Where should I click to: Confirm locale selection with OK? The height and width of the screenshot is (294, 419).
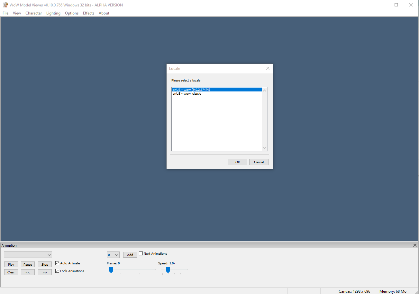click(237, 162)
